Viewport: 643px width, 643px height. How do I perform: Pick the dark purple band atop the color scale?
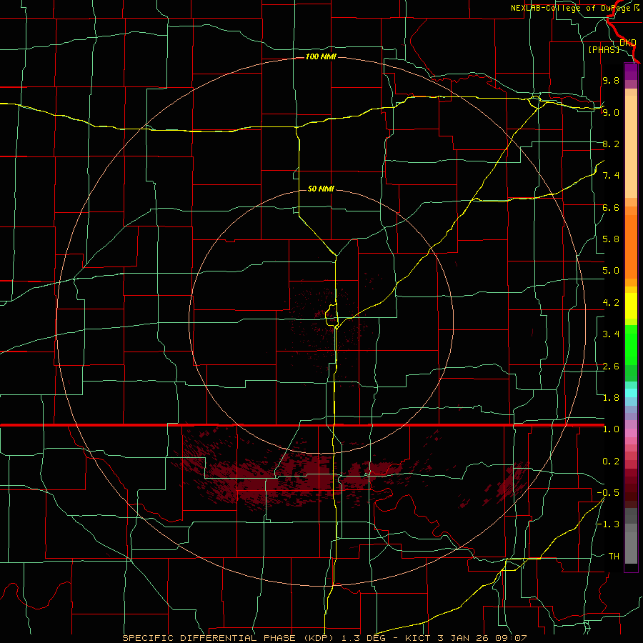click(631, 71)
